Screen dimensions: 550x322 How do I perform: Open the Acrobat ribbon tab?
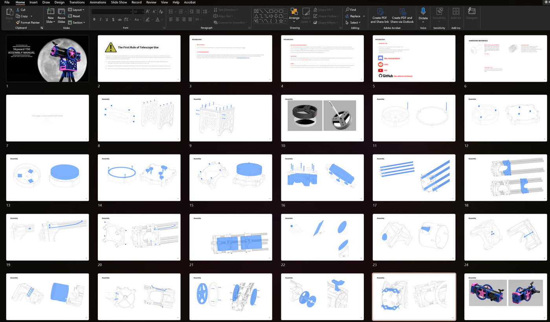coord(190,2)
